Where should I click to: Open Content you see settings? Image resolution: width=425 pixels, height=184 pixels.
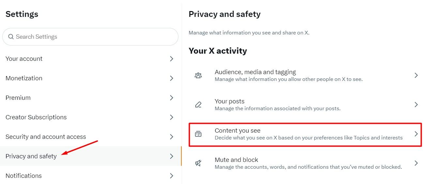(x=237, y=131)
